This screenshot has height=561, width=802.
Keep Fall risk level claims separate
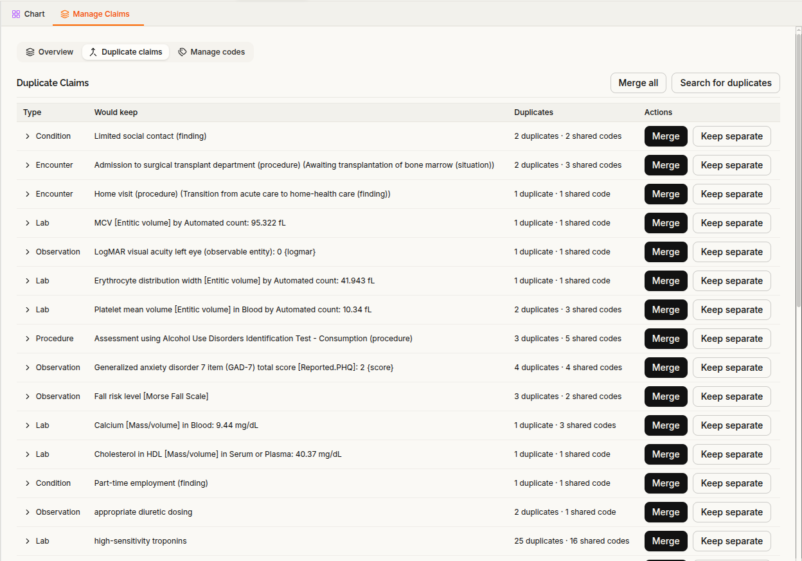click(x=731, y=396)
